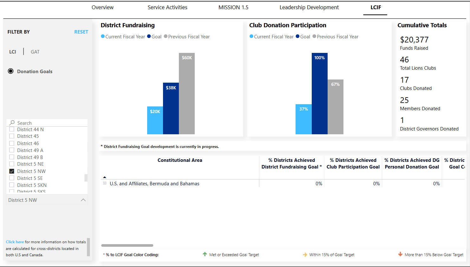Click Current Fiscal Year legend dot in Club Donation Participation

coord(251,36)
